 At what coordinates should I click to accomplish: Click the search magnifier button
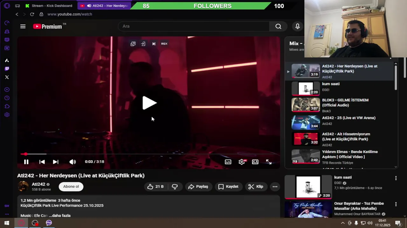tap(278, 26)
